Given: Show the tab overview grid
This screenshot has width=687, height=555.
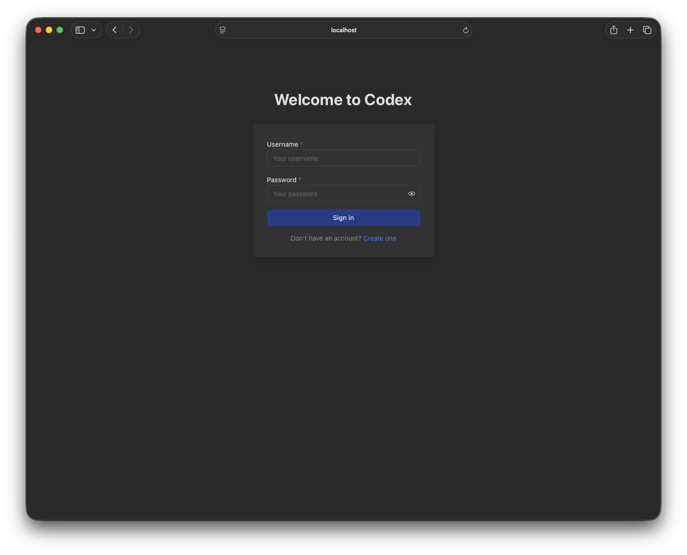Looking at the screenshot, I should pyautogui.click(x=647, y=29).
